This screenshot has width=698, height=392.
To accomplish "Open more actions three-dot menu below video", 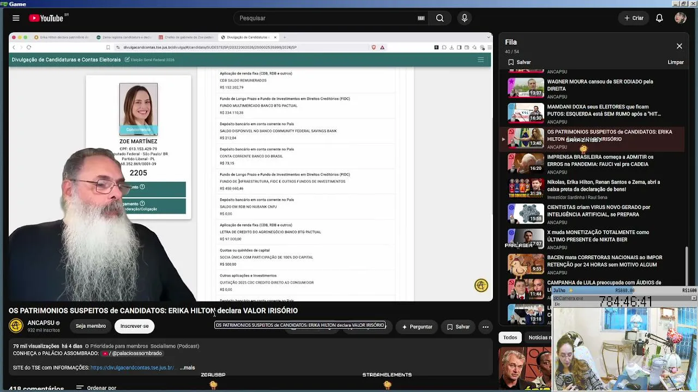I will pos(485,327).
